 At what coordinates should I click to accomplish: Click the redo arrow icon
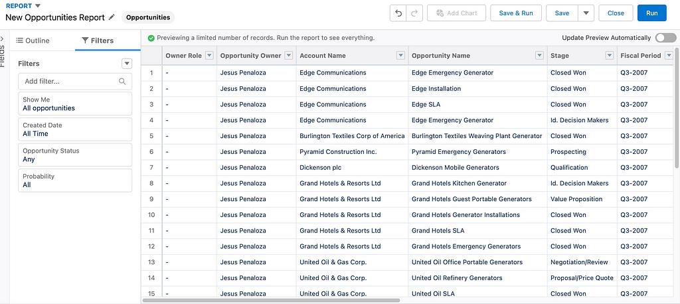[x=414, y=13]
